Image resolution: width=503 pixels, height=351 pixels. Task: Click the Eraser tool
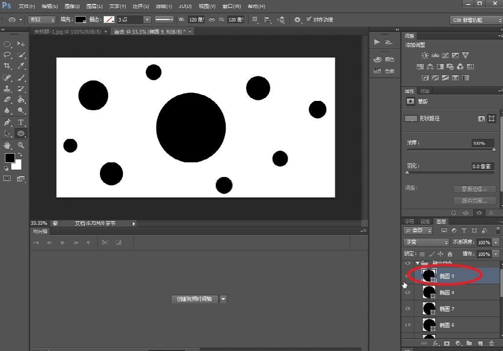pos(7,99)
